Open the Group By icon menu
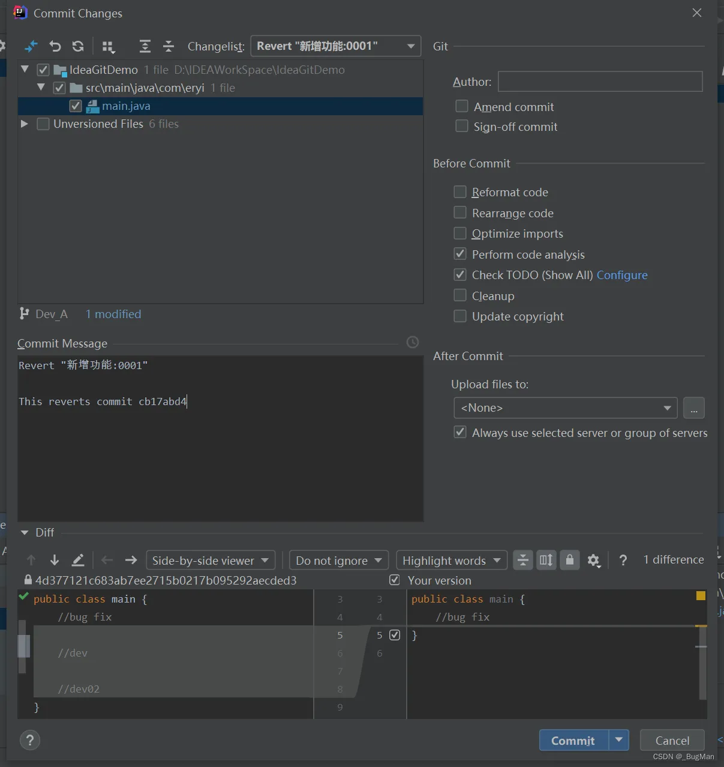 (x=109, y=47)
